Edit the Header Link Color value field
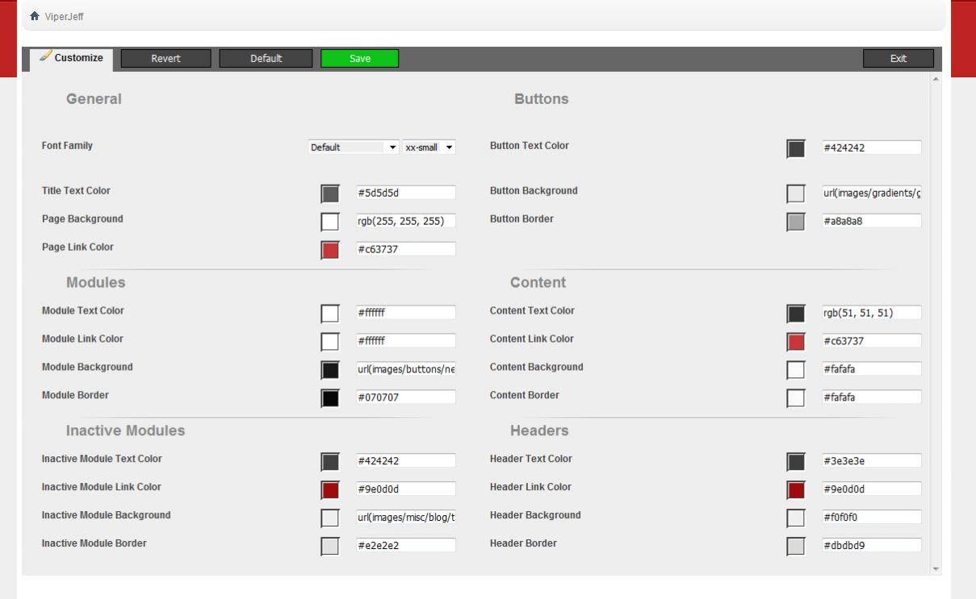The width and height of the screenshot is (976, 599). pos(871,489)
